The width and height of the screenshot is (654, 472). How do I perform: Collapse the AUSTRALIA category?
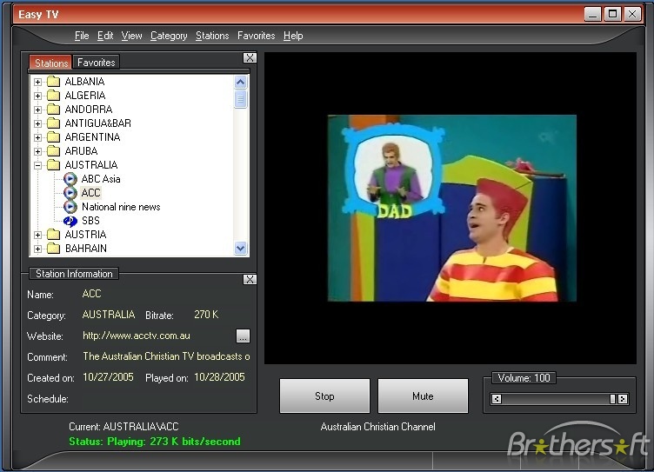[38, 165]
